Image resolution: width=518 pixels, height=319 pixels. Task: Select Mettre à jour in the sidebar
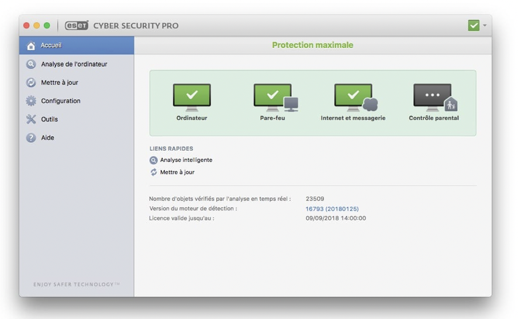click(x=77, y=82)
